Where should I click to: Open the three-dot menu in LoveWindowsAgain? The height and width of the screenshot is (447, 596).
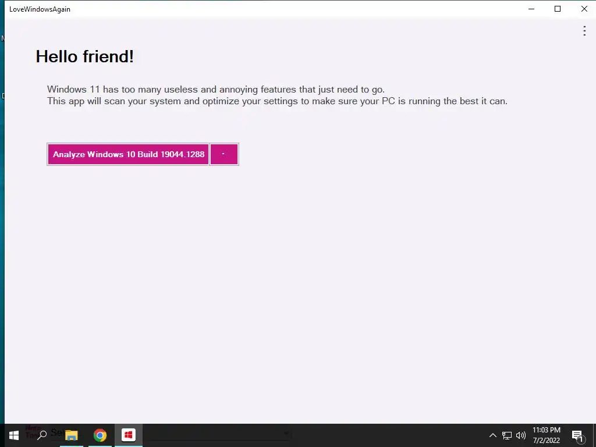pyautogui.click(x=584, y=31)
